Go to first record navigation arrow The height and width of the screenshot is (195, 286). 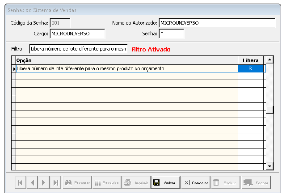point(21,182)
